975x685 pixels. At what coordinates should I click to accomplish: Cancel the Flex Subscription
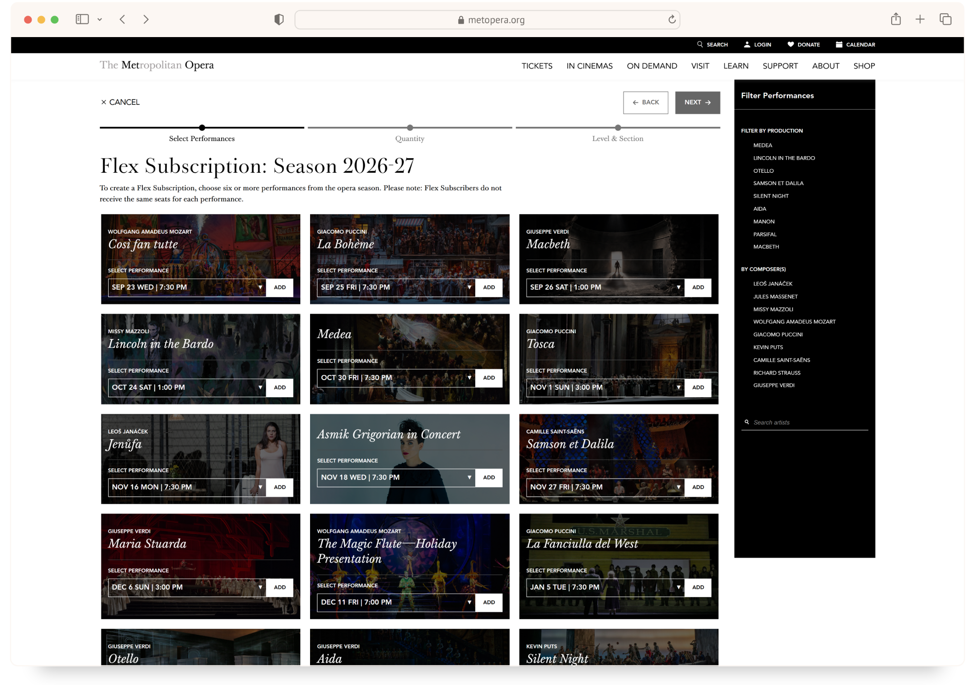[x=120, y=102]
